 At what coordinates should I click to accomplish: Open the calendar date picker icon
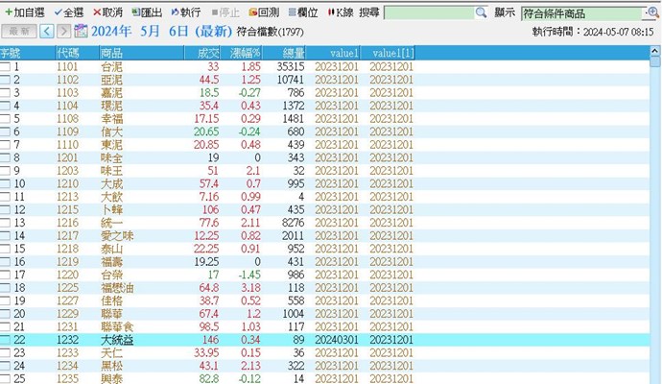click(x=80, y=31)
